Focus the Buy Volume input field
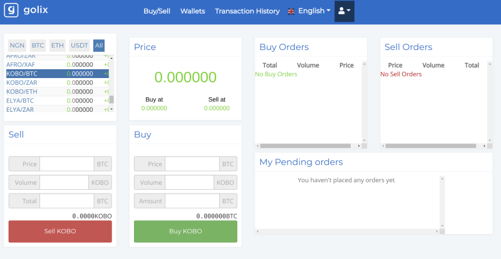Image resolution: width=501 pixels, height=259 pixels. (189, 182)
